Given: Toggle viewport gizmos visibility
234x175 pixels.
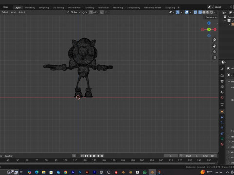Looking at the screenshot, I should (x=178, y=12).
